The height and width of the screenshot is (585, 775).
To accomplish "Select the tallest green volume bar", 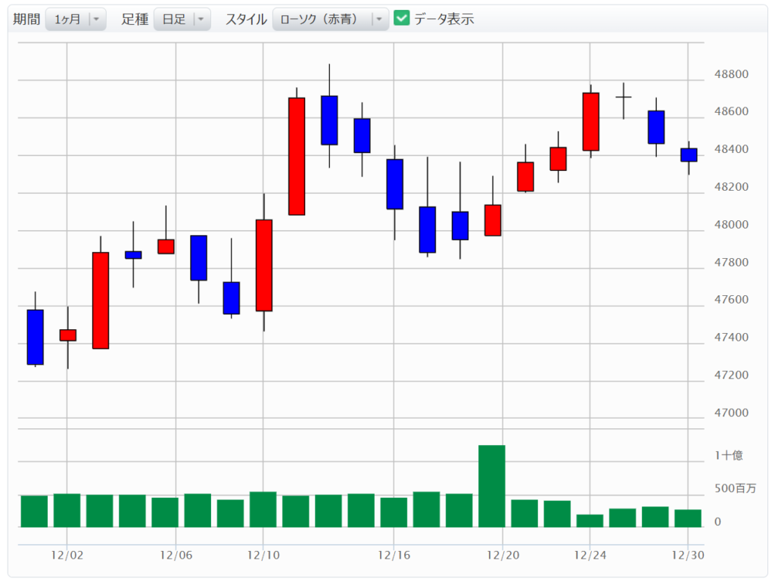I will pos(492,485).
